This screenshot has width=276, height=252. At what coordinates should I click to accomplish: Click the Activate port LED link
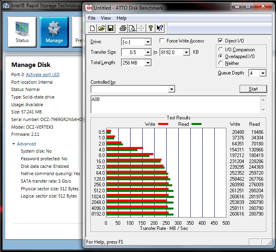[x=42, y=75]
